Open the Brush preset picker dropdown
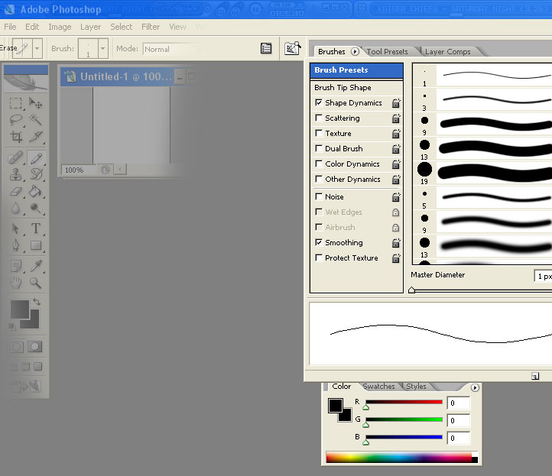The height and width of the screenshot is (476, 552). pos(102,48)
